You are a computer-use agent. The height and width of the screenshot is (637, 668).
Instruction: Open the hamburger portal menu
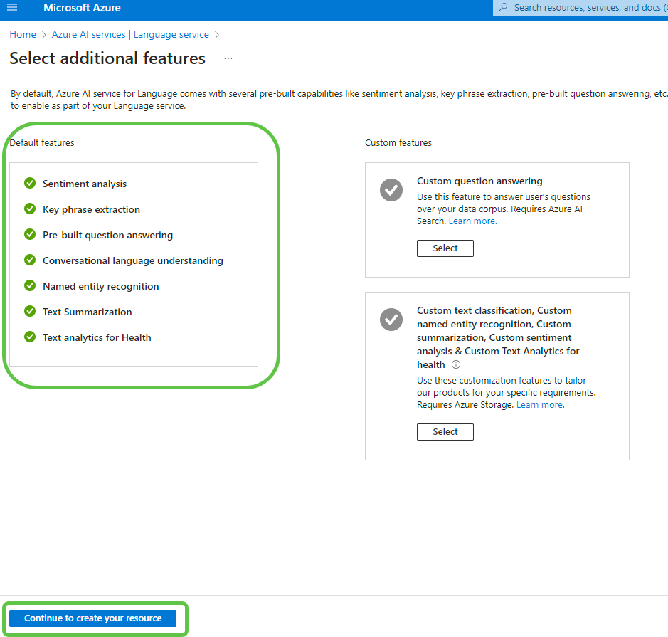click(12, 8)
